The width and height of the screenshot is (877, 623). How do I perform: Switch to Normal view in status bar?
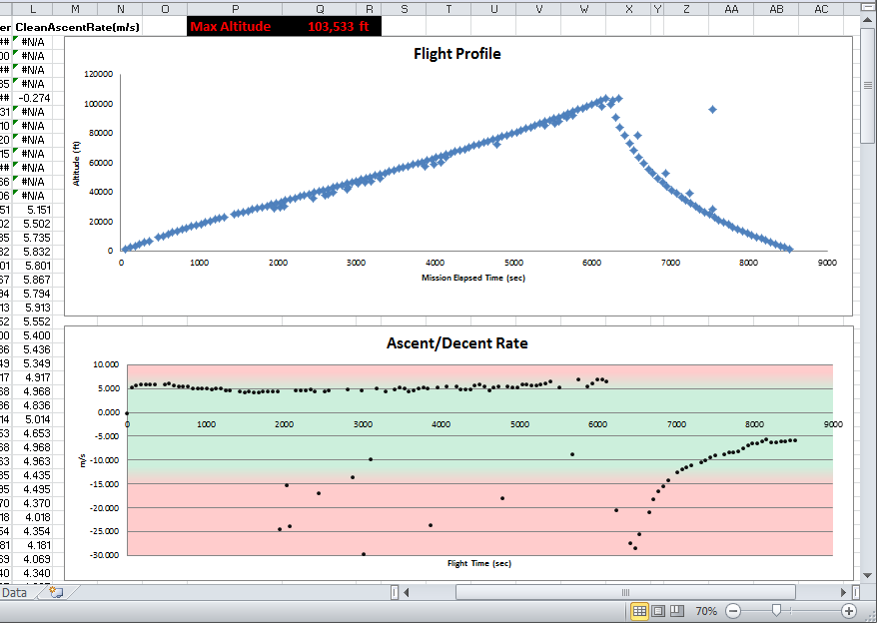[639, 610]
